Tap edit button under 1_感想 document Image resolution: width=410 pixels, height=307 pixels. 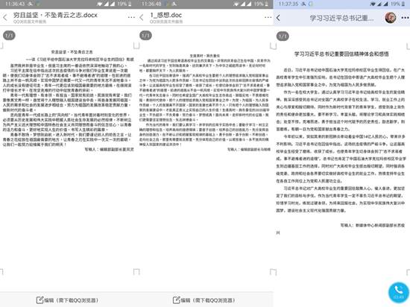[204, 300]
